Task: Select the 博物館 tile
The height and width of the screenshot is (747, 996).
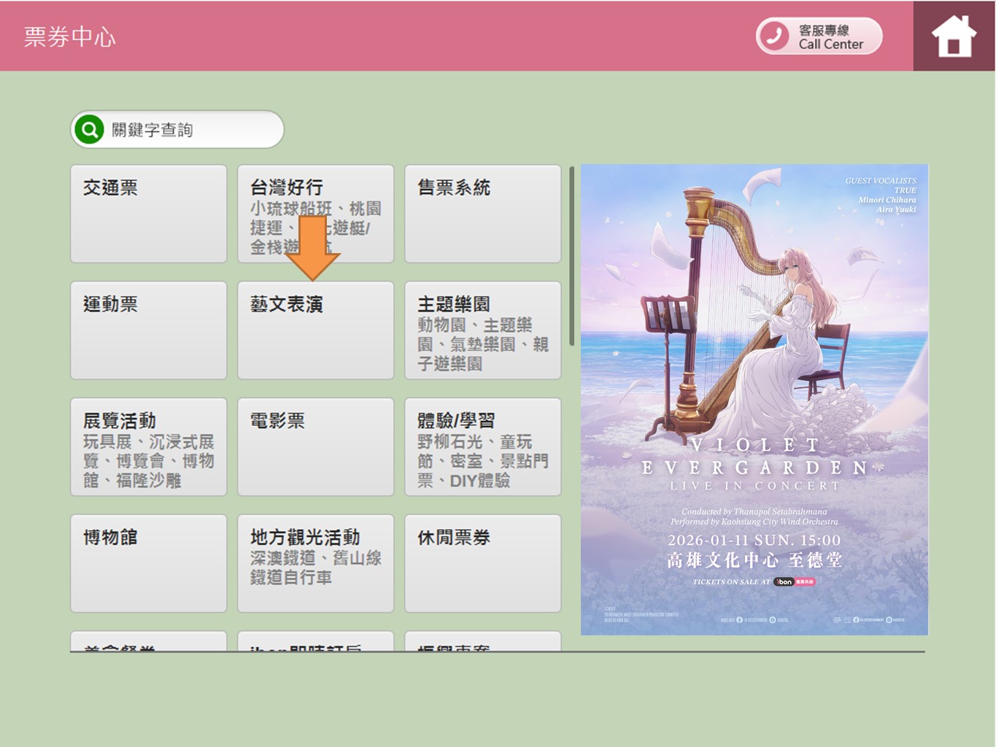Action: tap(148, 563)
